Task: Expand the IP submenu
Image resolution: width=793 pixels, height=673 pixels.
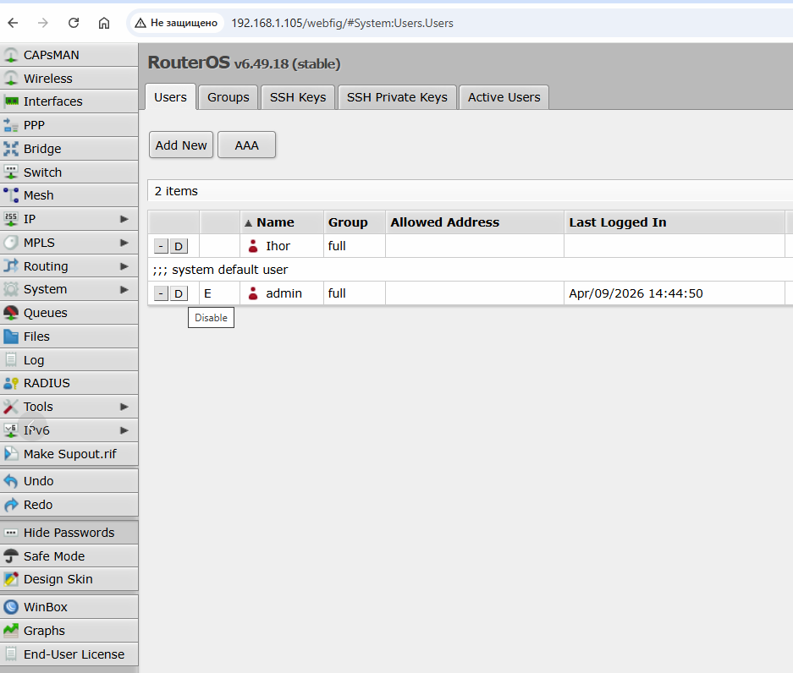Action: (x=124, y=219)
